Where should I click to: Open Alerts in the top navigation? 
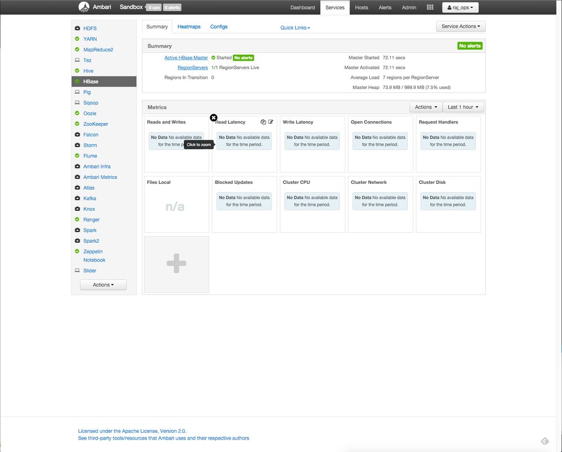coord(385,7)
